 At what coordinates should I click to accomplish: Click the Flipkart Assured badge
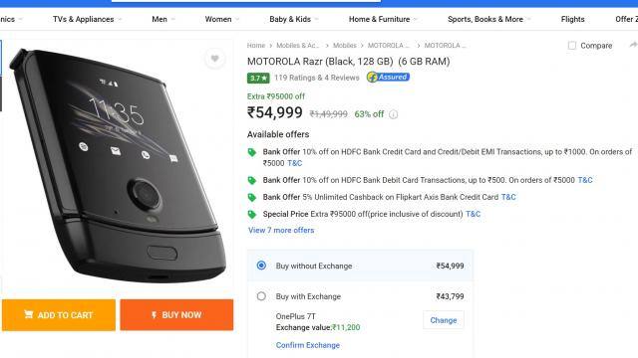click(x=388, y=77)
